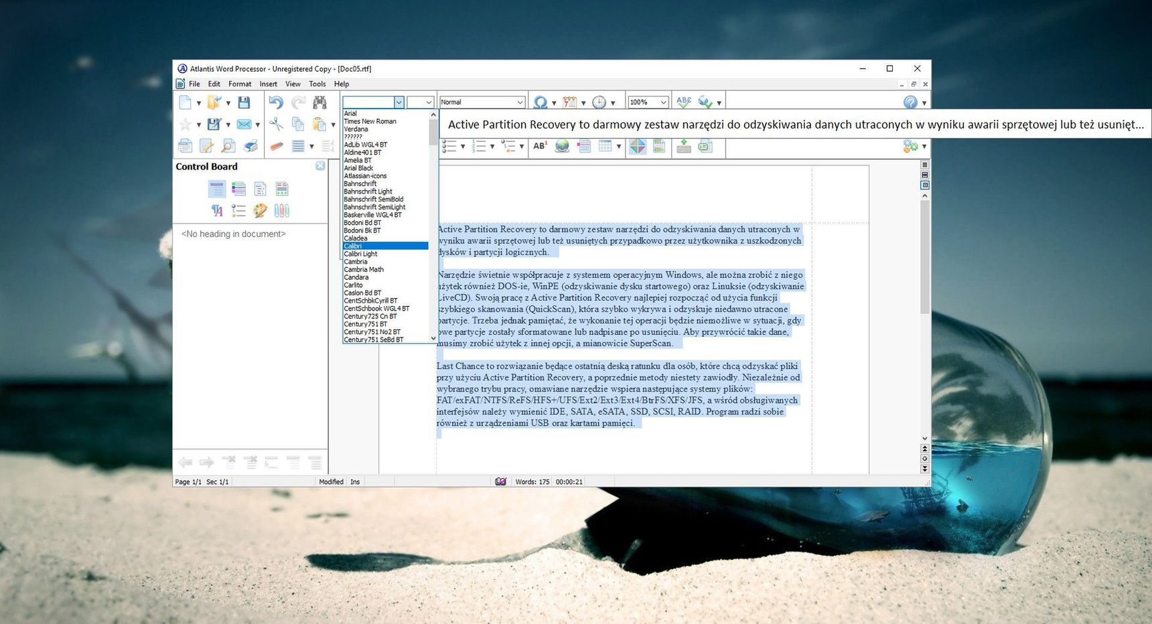Viewport: 1152px width, 624px height.
Task: Expand the arrow next to the help icon
Action: [x=924, y=103]
